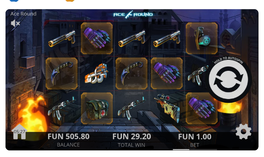The height and width of the screenshot is (157, 264).
Task: Go to home via house icon
Action: tap(19, 132)
